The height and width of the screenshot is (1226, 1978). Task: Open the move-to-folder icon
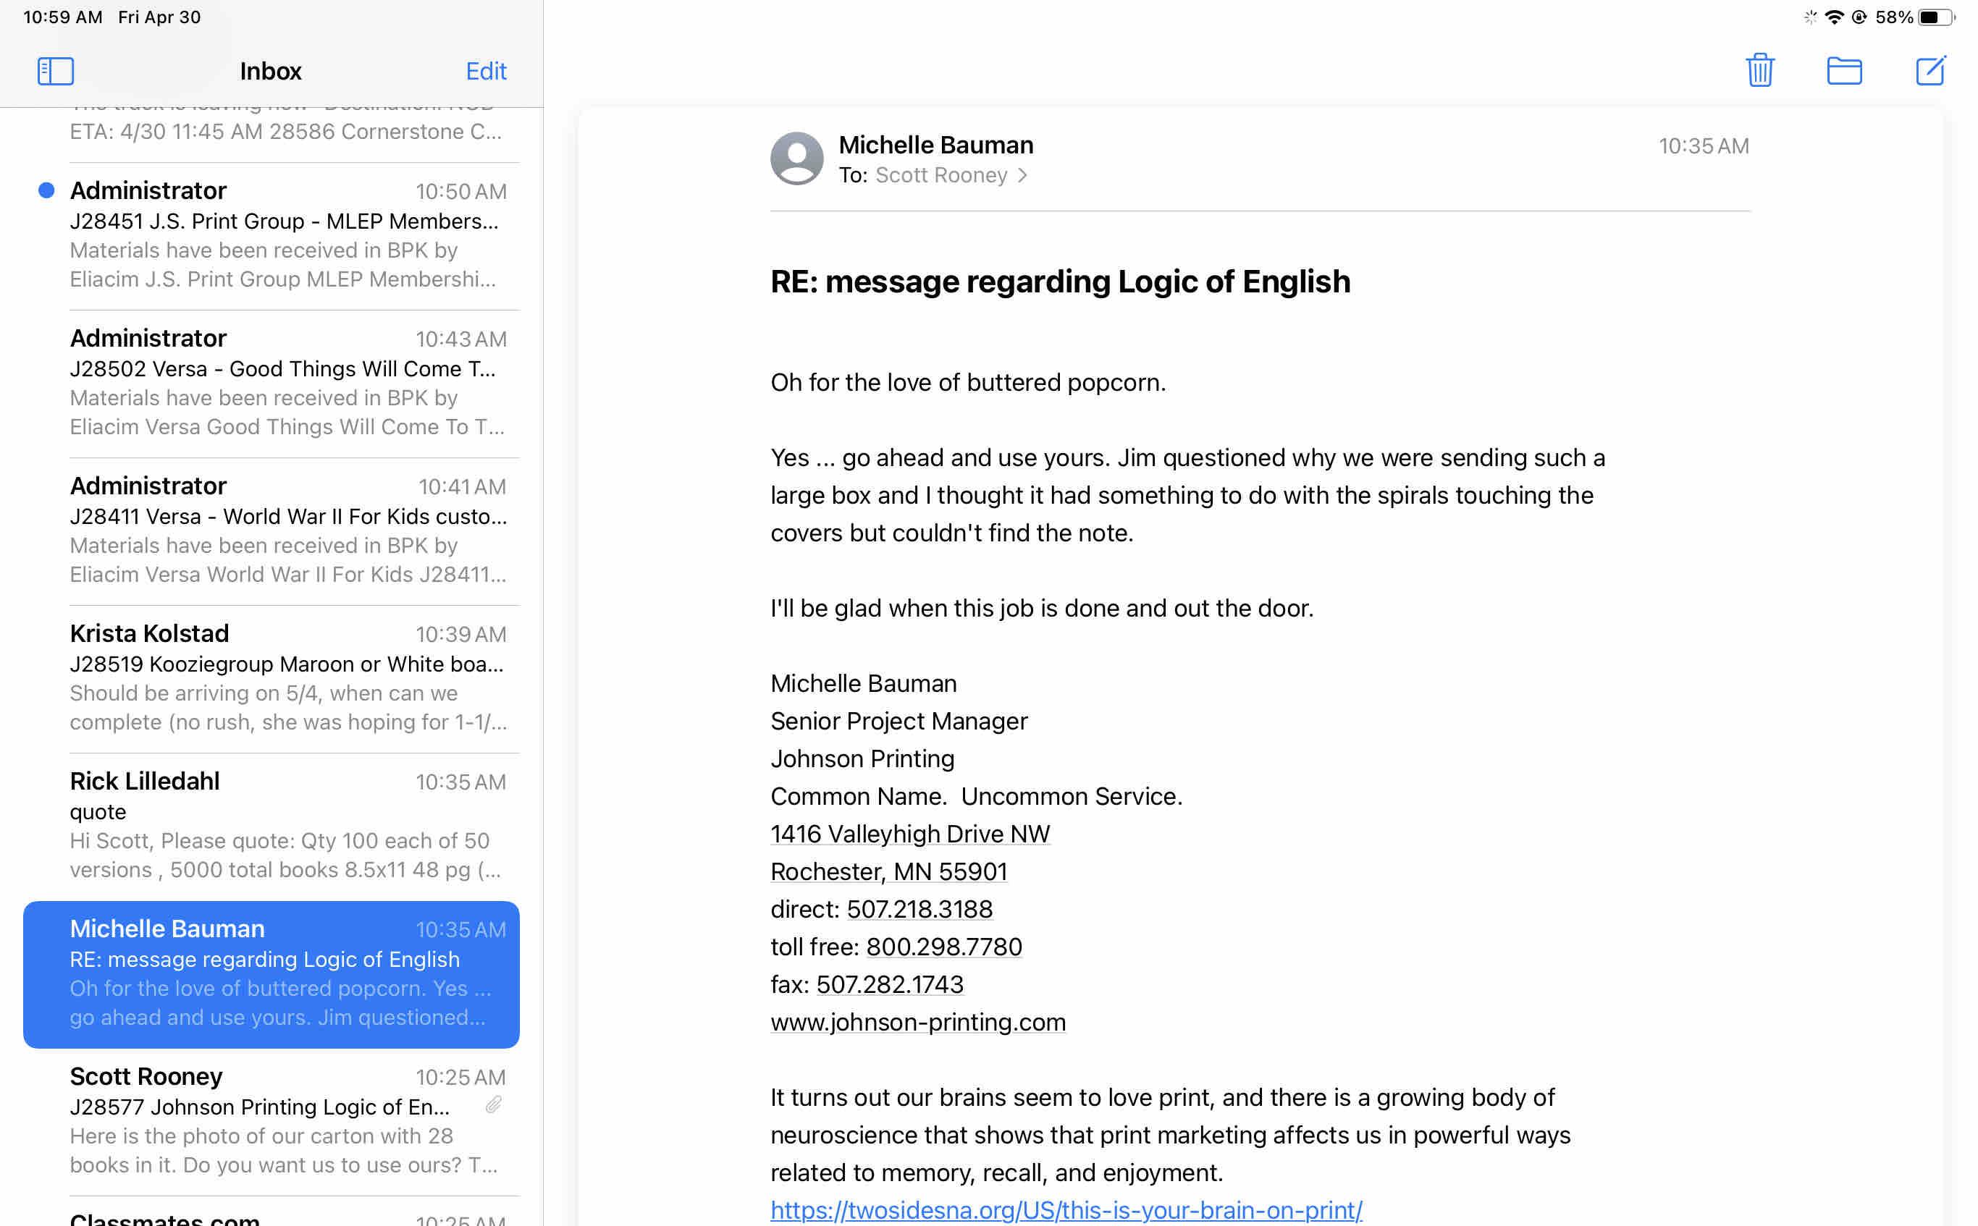pos(1843,70)
